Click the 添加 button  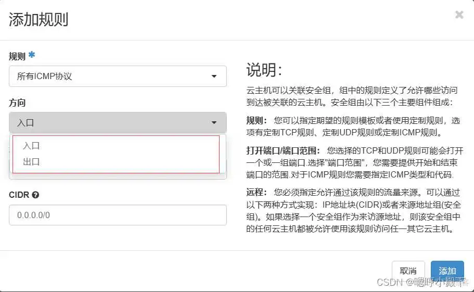pyautogui.click(x=447, y=271)
